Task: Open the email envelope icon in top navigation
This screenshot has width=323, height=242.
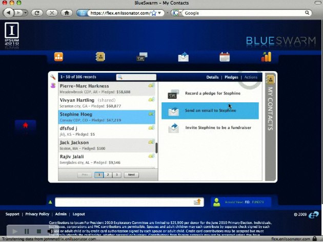Action: [x=184, y=57]
